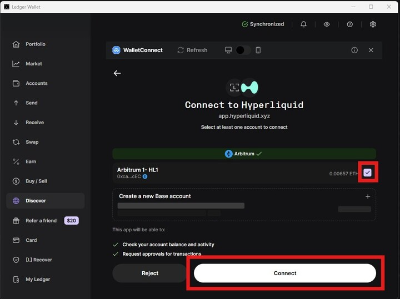The height and width of the screenshot is (299, 400).
Task: Click the 0.00657 ETH balance
Action: pyautogui.click(x=344, y=174)
